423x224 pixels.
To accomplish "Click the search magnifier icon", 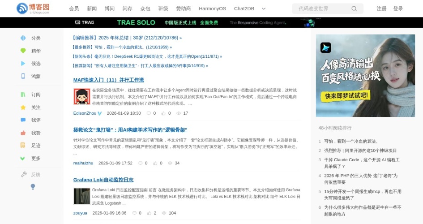I will 354,9.
